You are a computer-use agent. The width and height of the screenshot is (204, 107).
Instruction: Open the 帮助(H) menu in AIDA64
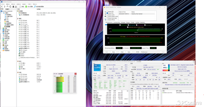35,4
